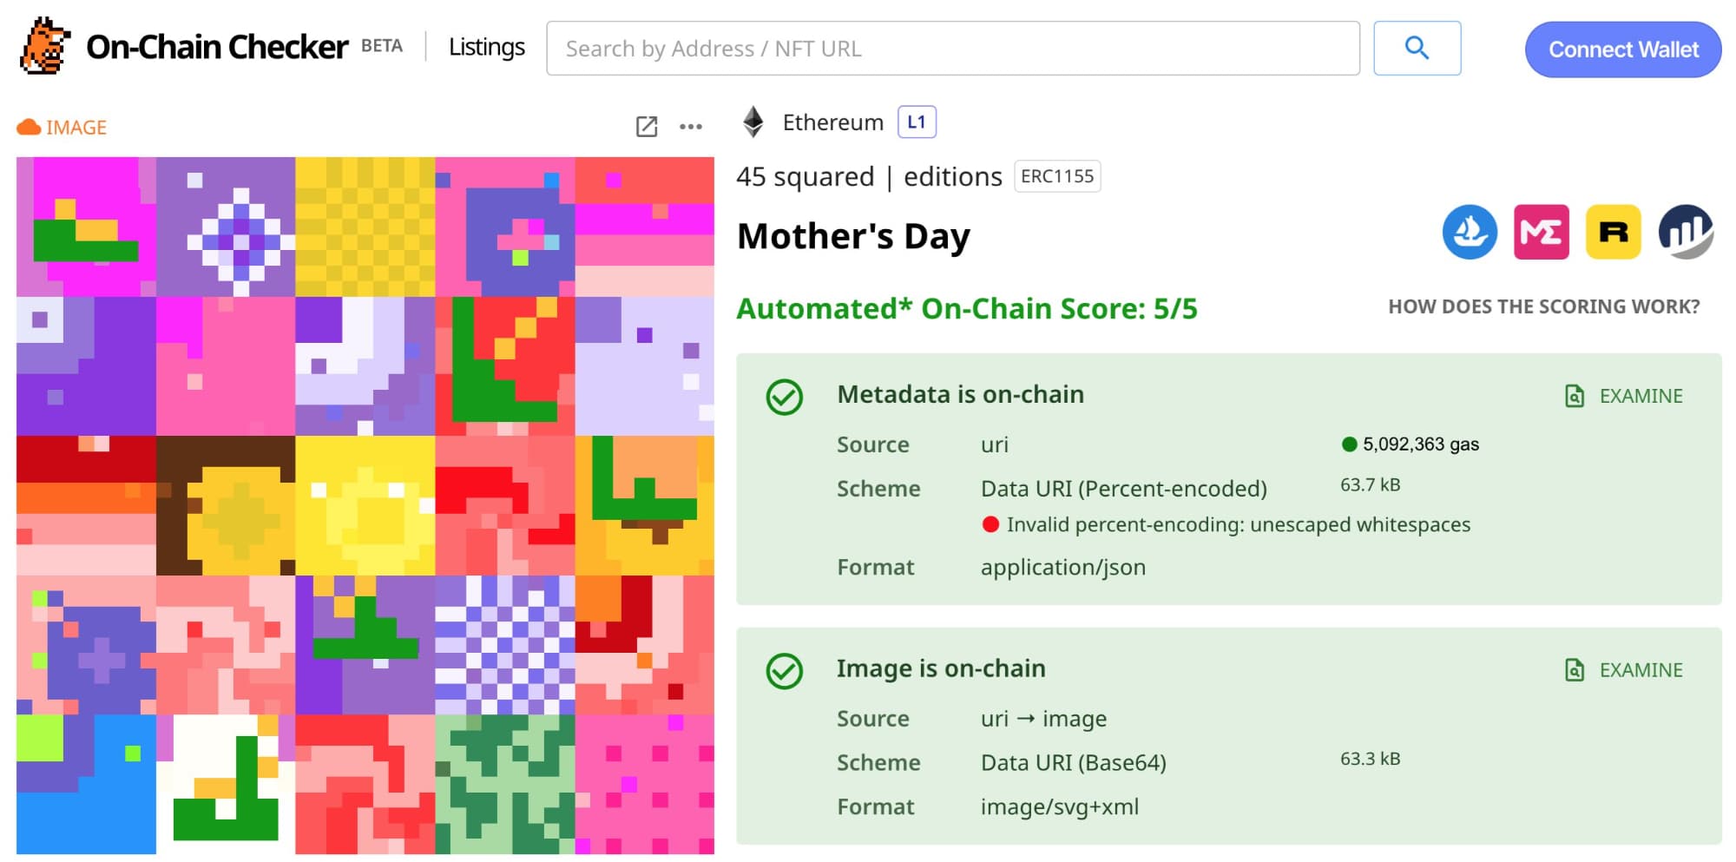Examine the on-chain metadata
1736x862 pixels.
[1624, 397]
